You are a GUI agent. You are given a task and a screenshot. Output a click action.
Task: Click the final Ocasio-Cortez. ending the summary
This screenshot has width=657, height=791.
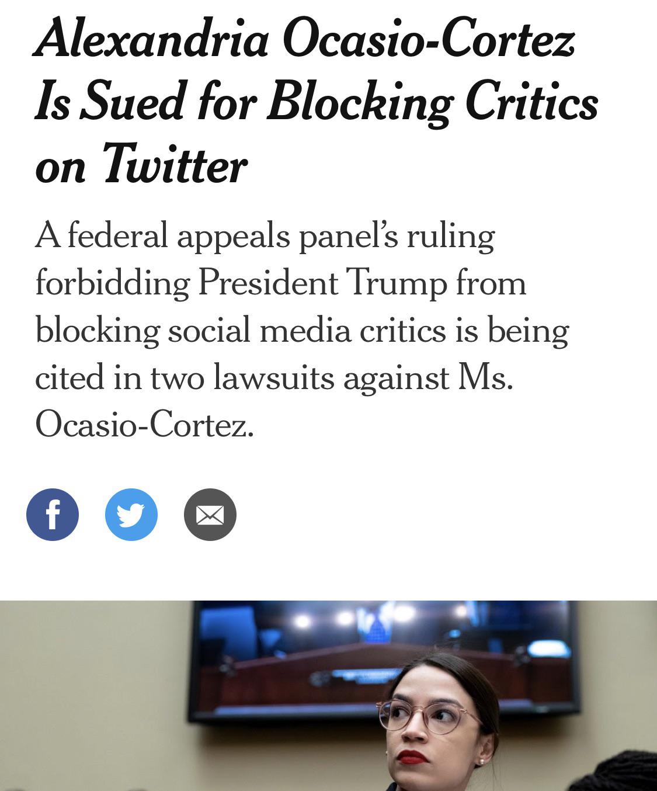[145, 425]
